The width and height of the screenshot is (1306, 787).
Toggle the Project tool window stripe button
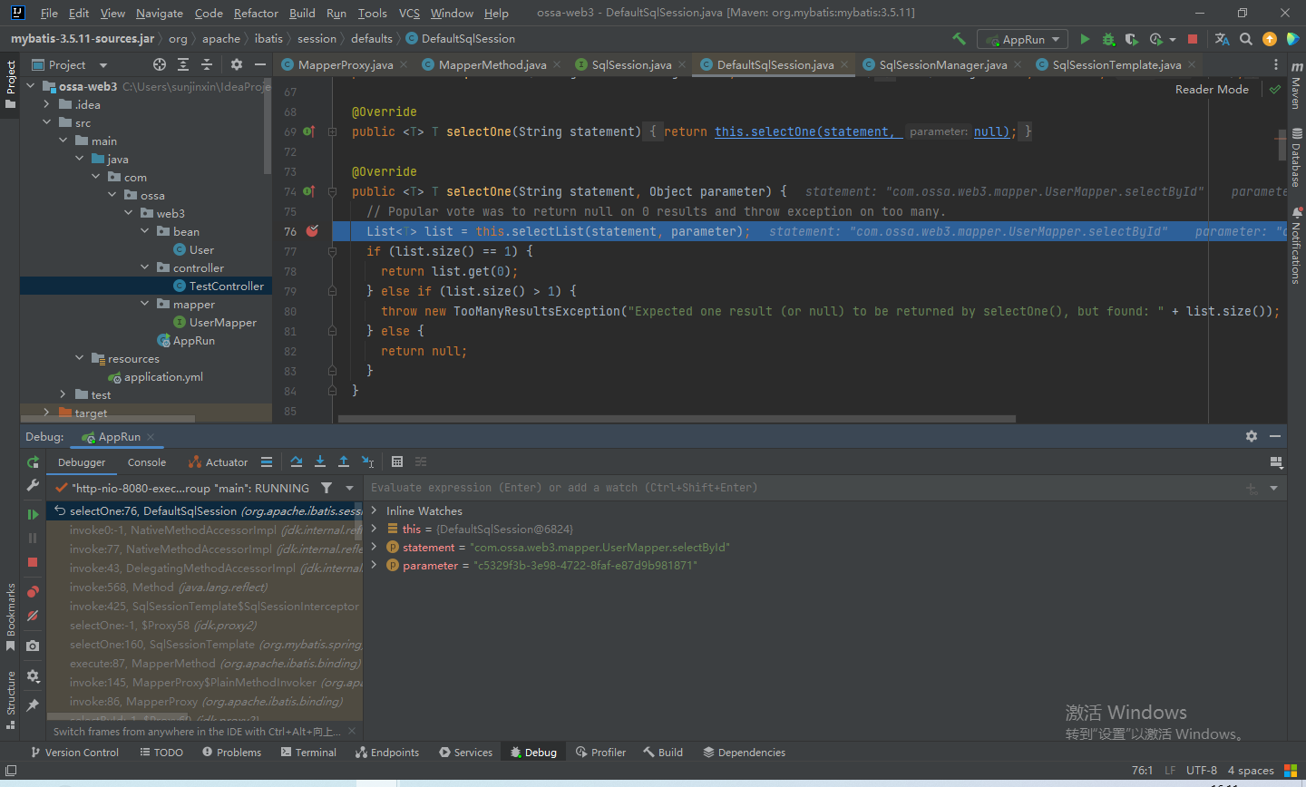10,84
